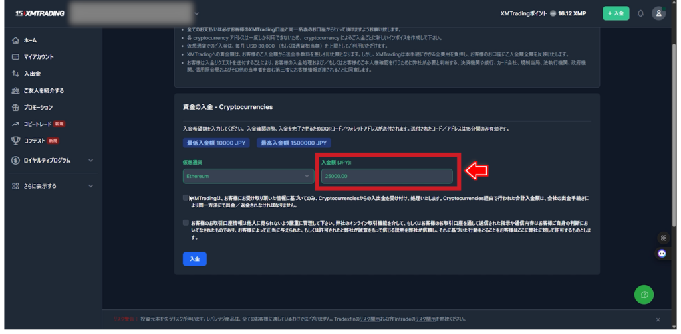Open the Ethereum cryptocurrency dropdown

point(249,176)
